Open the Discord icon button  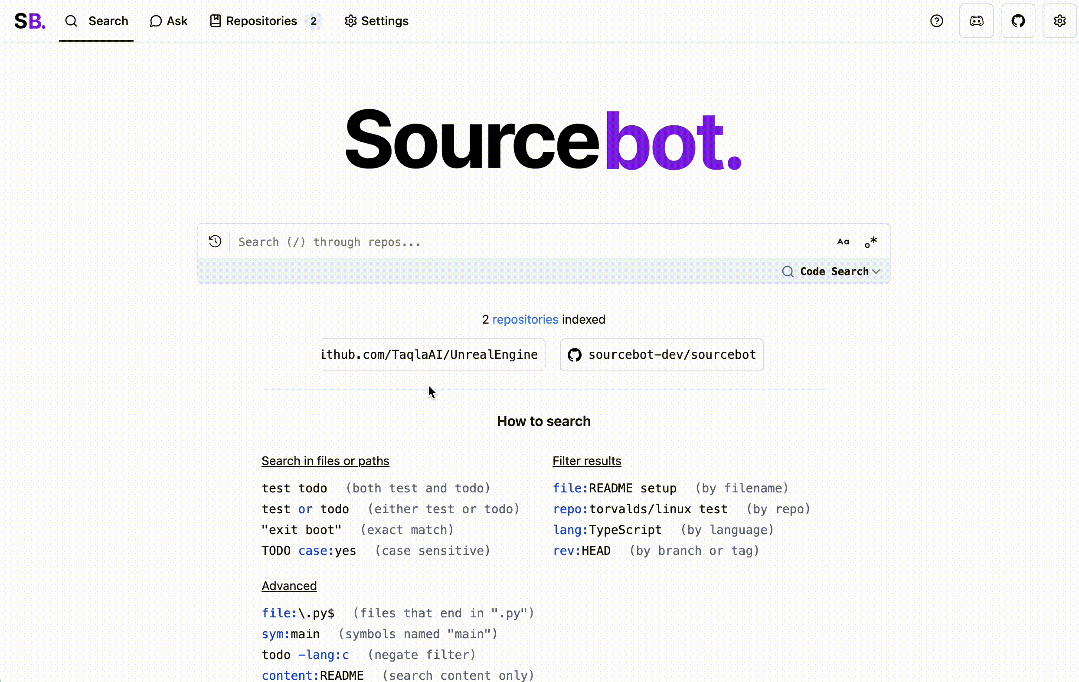976,21
